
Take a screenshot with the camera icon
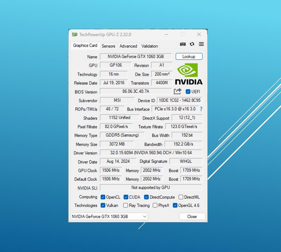pyautogui.click(x=183, y=44)
